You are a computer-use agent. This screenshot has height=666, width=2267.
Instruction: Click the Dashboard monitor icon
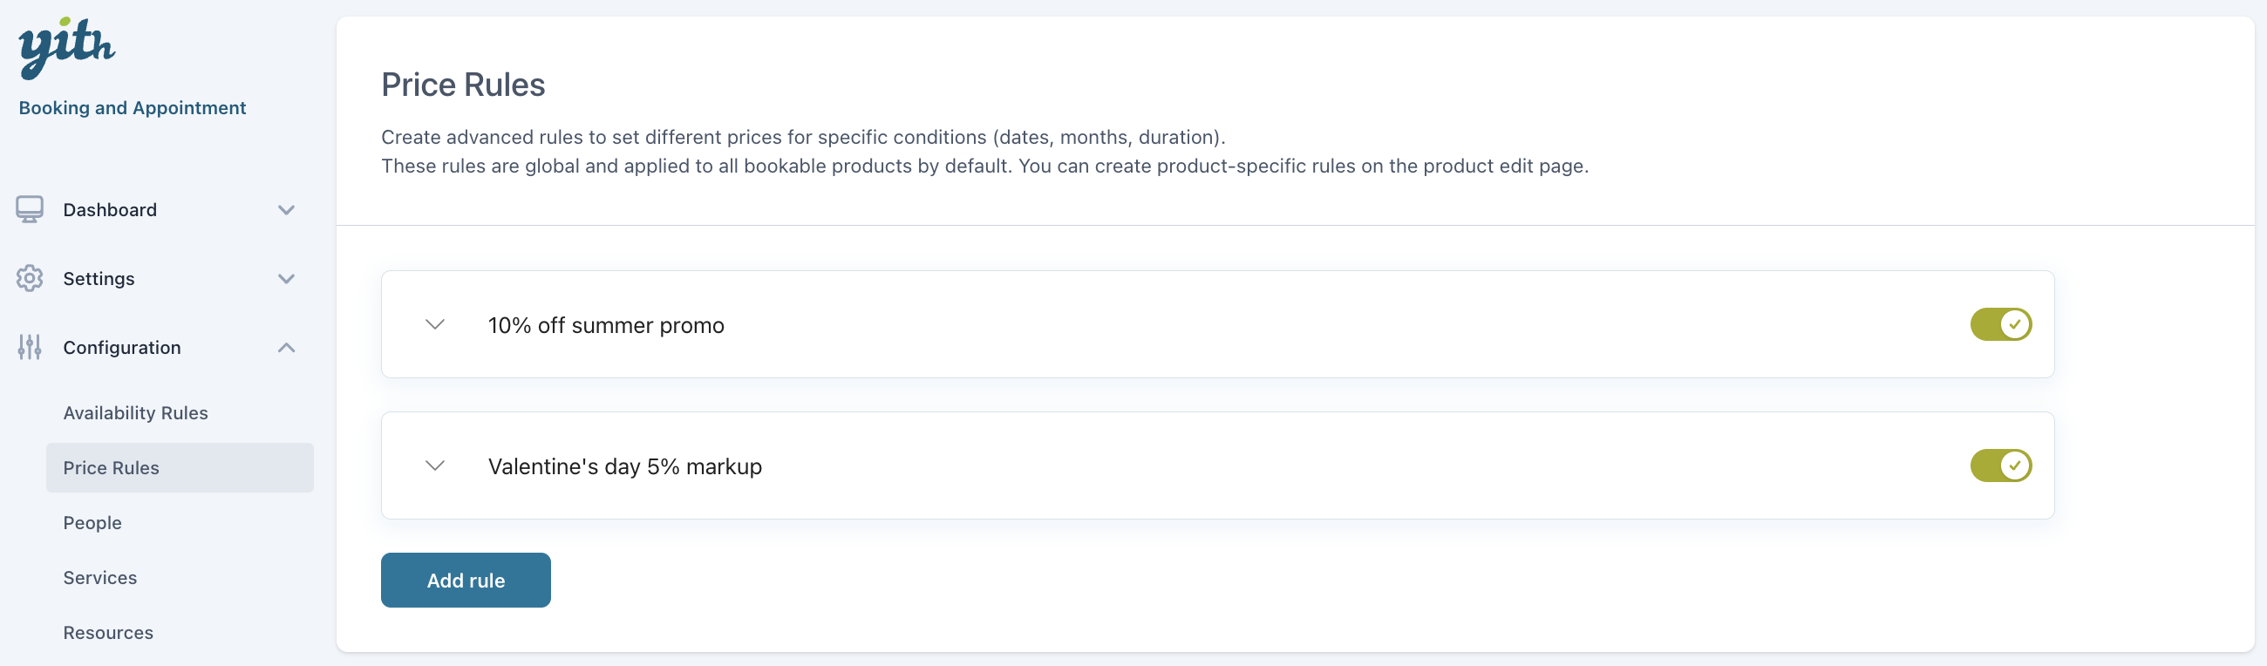(x=30, y=209)
